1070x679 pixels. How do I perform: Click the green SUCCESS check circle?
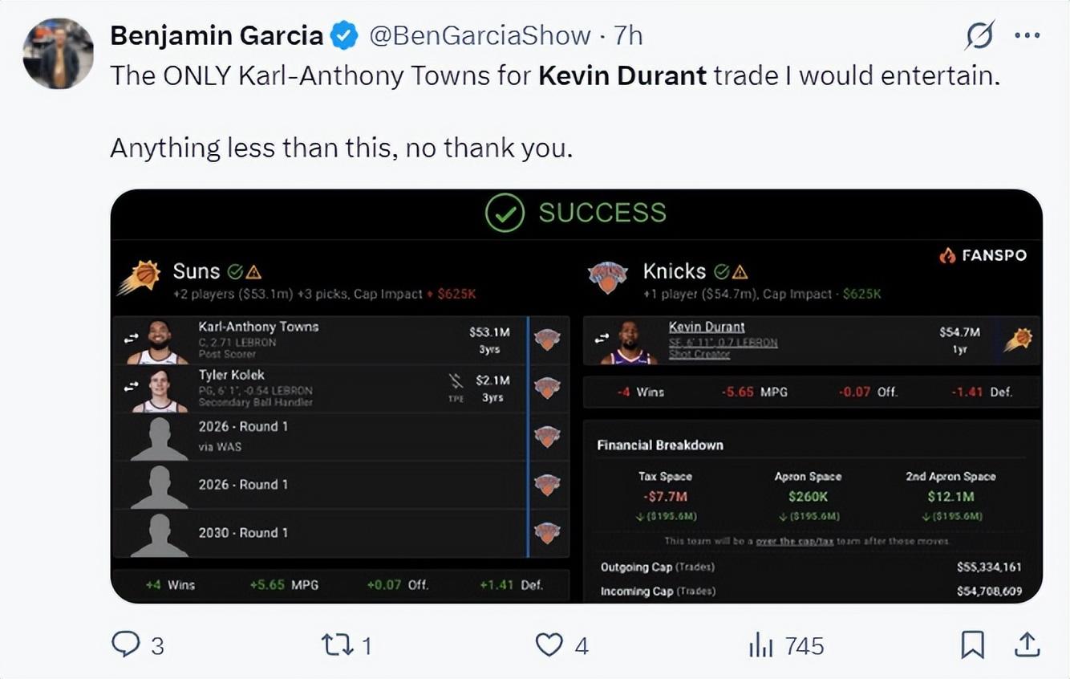[505, 213]
